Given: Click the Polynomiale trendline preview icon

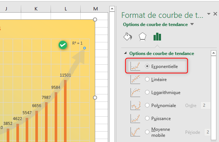Looking at the screenshot, I should (135, 105).
